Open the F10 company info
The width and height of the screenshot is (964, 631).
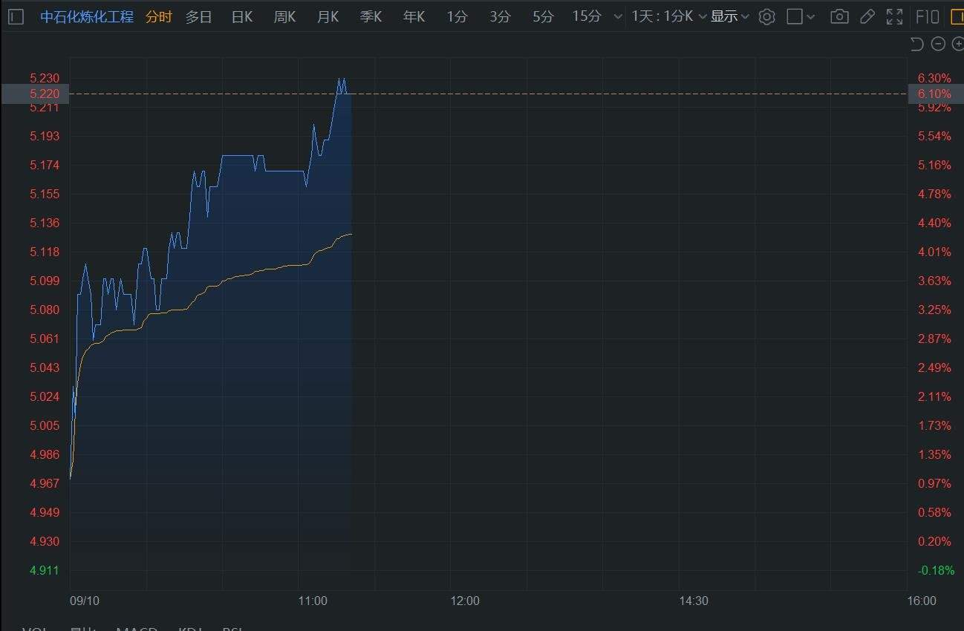tap(928, 16)
